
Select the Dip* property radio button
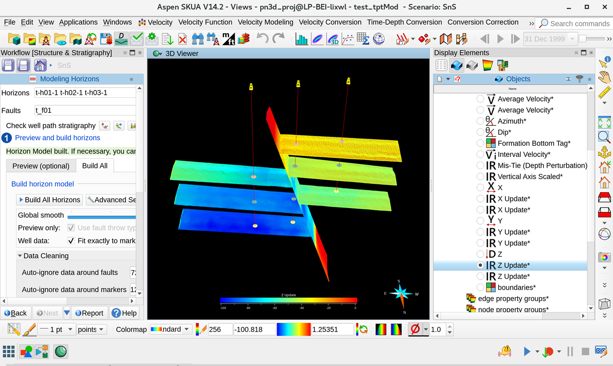pyautogui.click(x=480, y=132)
